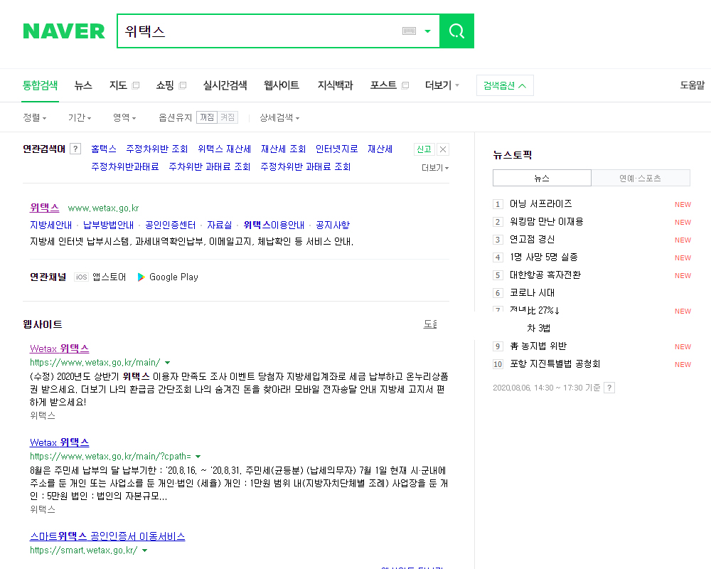Switch to 실시간검색 tab
Screen dimensions: 711x569
pyautogui.click(x=225, y=85)
